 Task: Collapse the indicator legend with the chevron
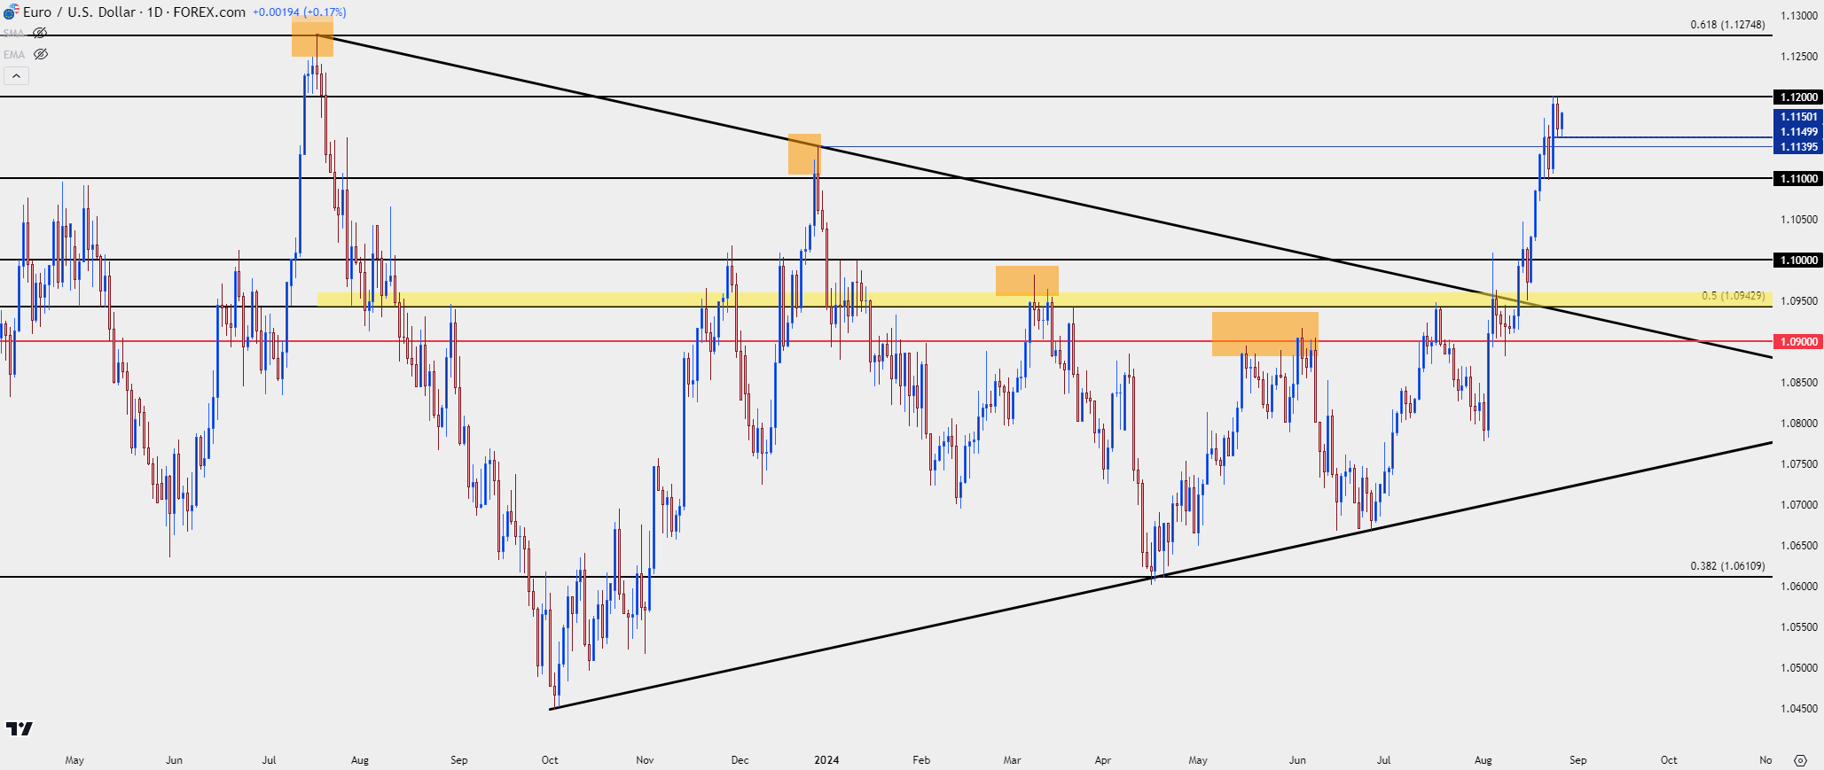[x=16, y=76]
